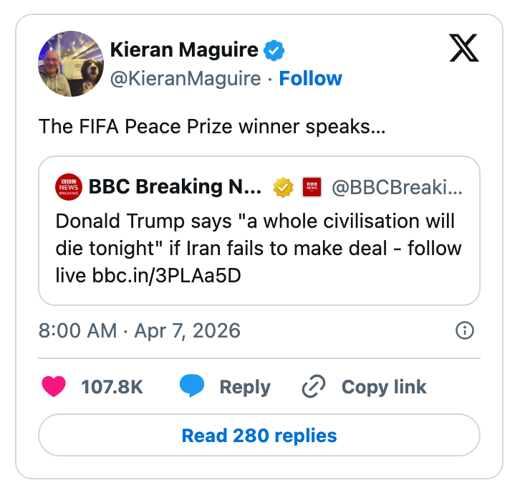The height and width of the screenshot is (493, 520).
Task: Click the BBC News affiliate badge square
Action: 311,188
